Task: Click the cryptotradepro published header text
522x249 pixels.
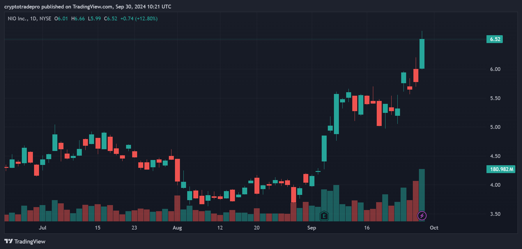Action: click(88, 7)
